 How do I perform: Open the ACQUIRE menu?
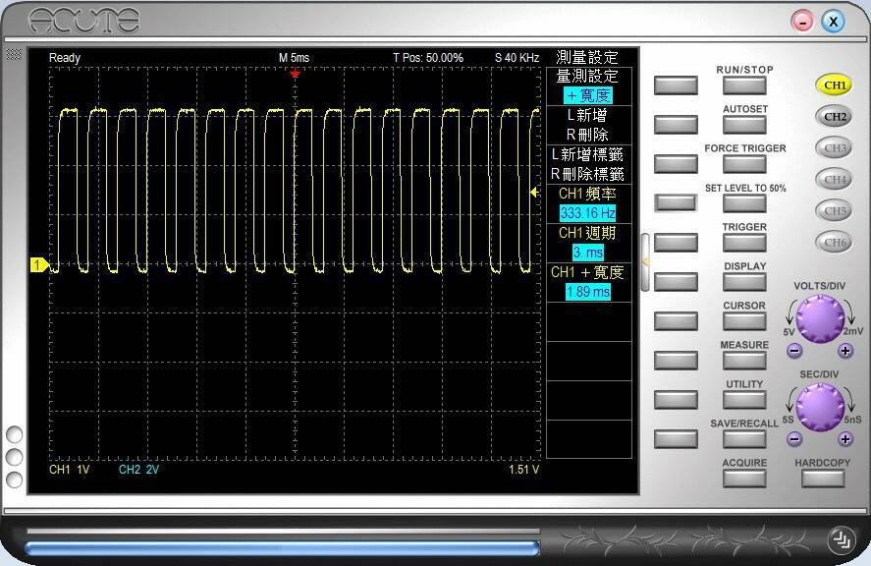[x=744, y=479]
